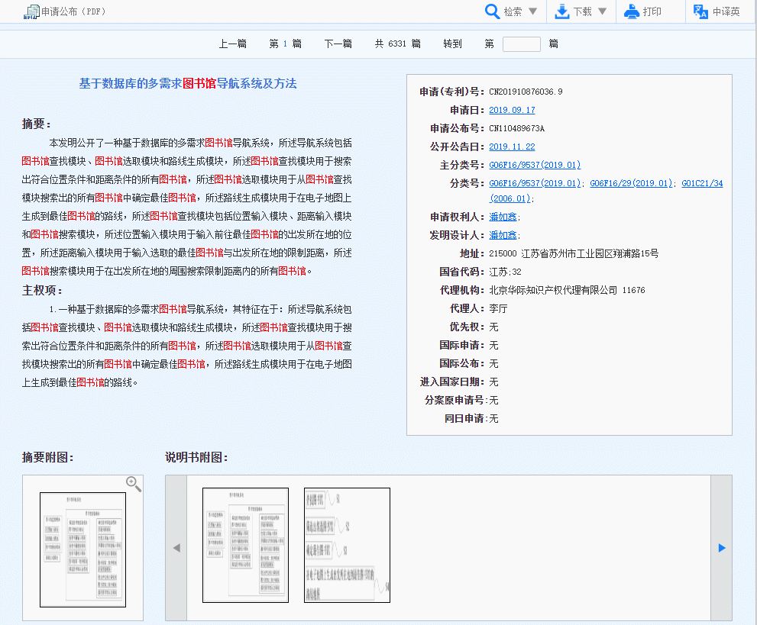
Task: Open main classification G06F16/9537(2019.01) link
Action: [x=535, y=165]
